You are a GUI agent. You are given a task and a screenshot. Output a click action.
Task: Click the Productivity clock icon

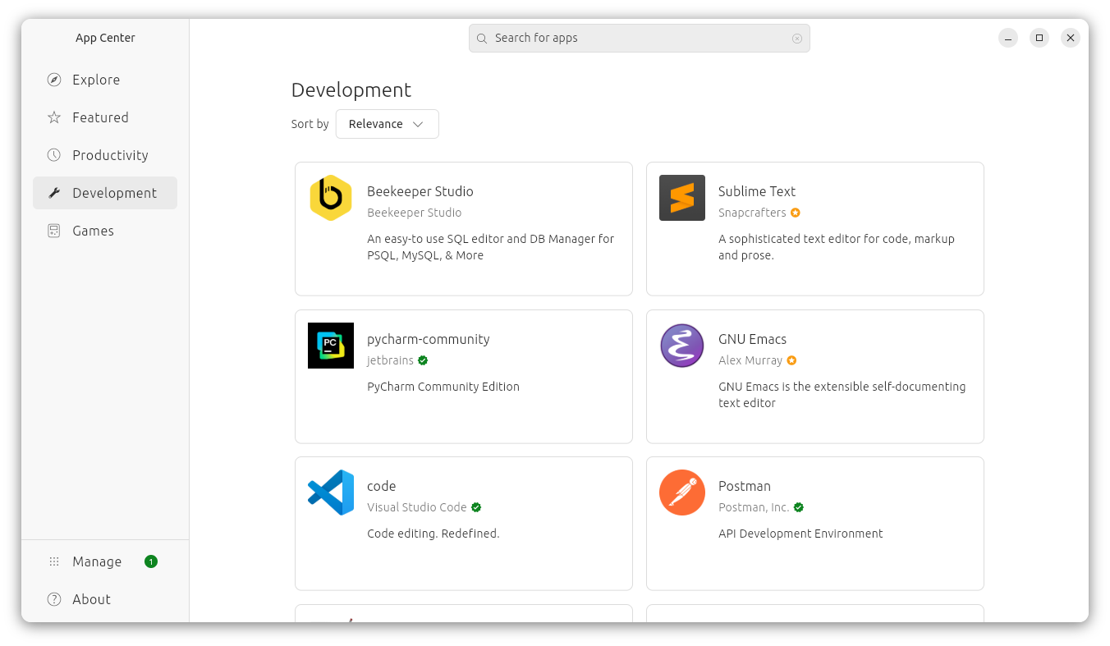click(x=54, y=155)
